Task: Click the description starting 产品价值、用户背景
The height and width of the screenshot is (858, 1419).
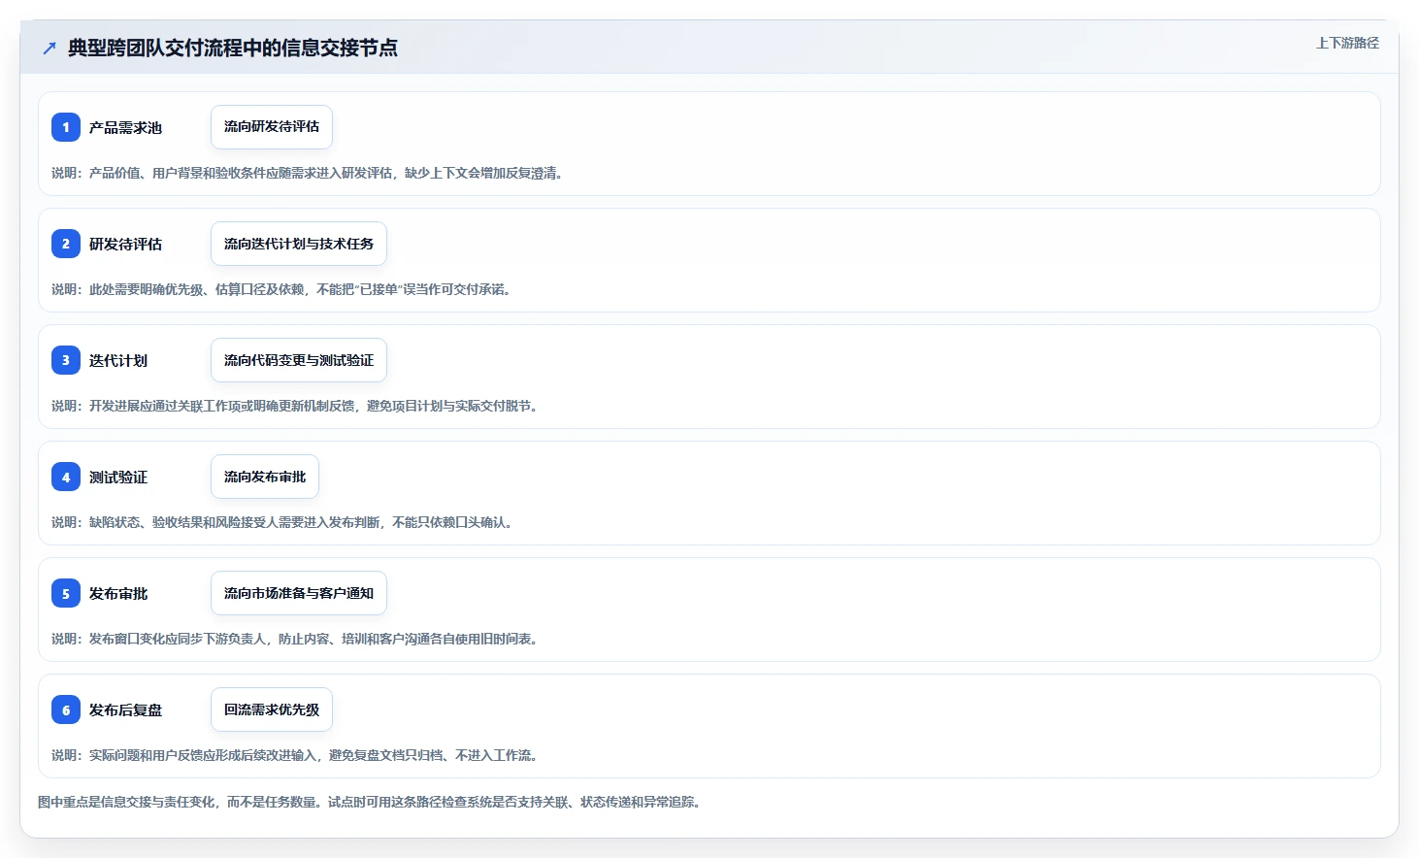Action: (308, 173)
